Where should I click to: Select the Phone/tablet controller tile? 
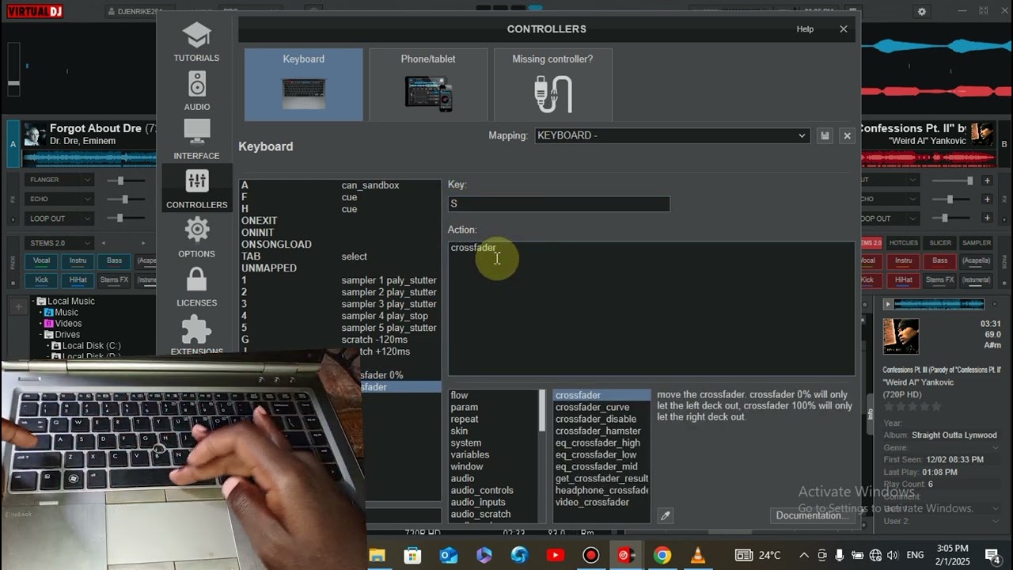(428, 85)
